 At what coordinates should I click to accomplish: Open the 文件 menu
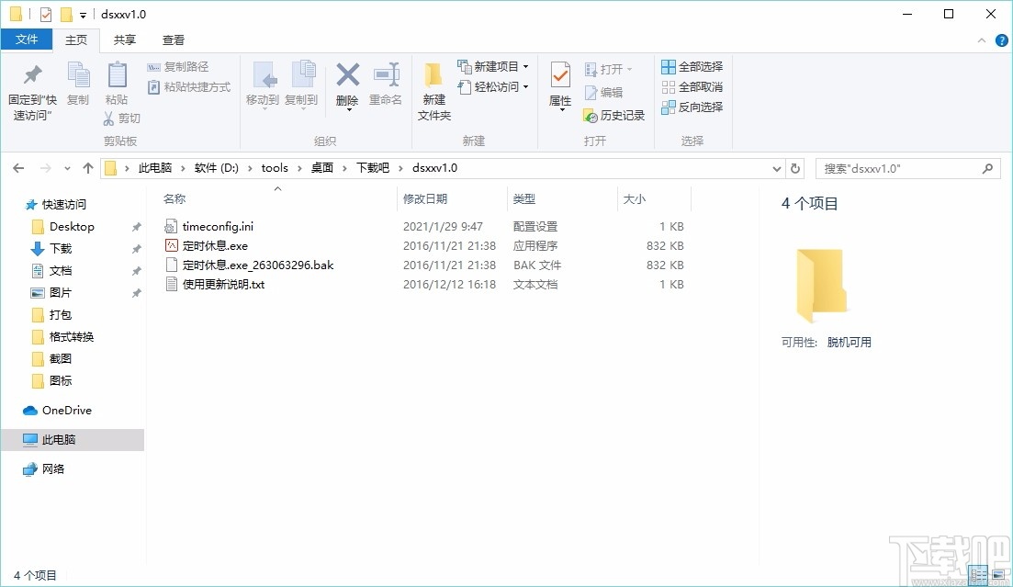(27, 40)
